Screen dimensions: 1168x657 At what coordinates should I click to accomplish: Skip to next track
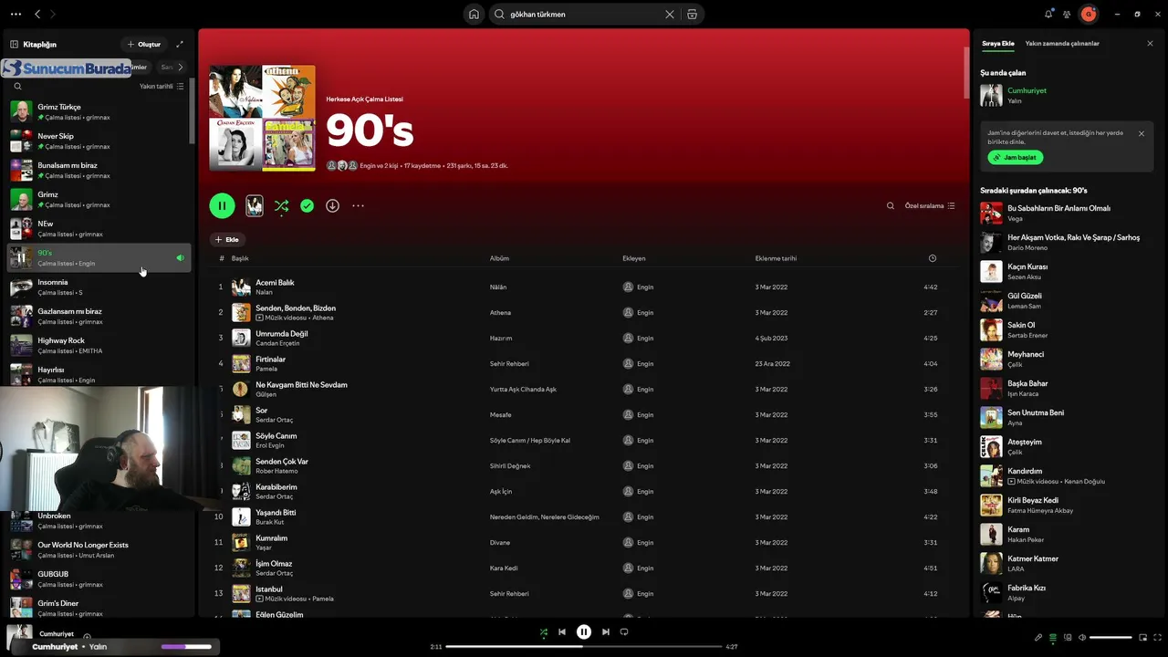coord(605,631)
